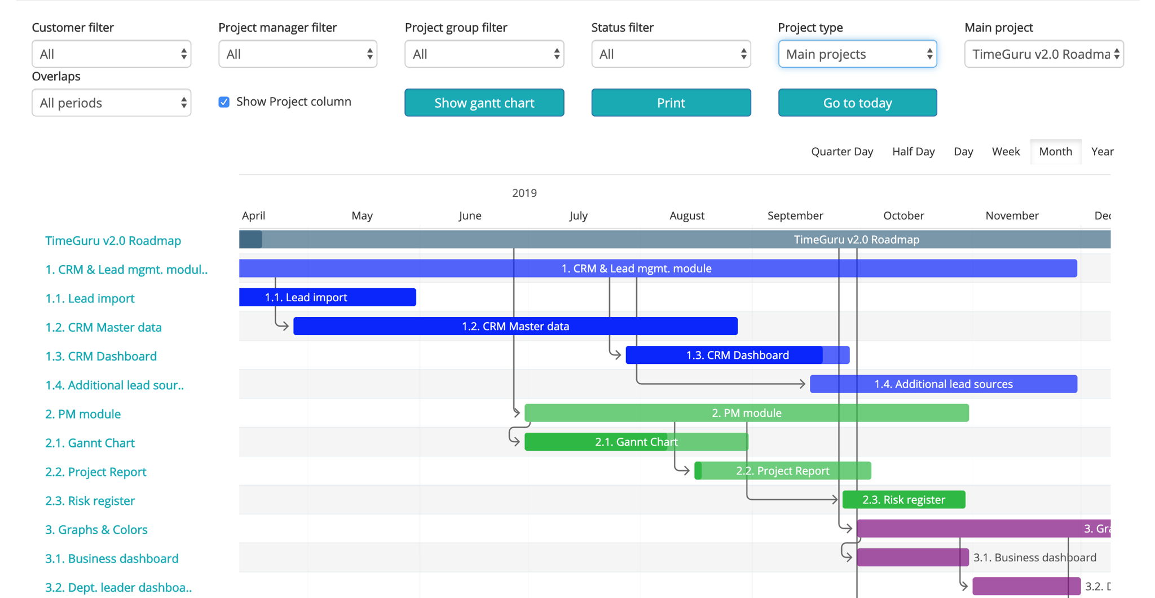Open the 3. Graphs & Colors link
Screen dimensions: 1155x598
(96, 530)
